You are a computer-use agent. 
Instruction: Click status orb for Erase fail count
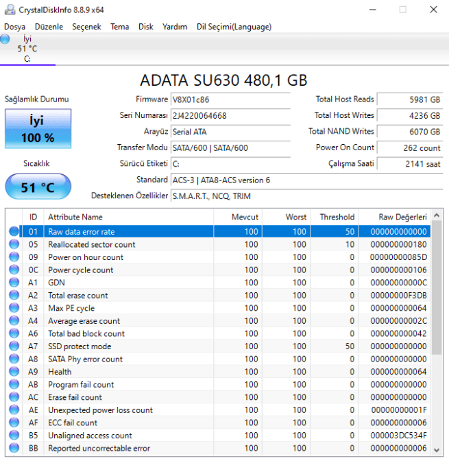point(14,397)
